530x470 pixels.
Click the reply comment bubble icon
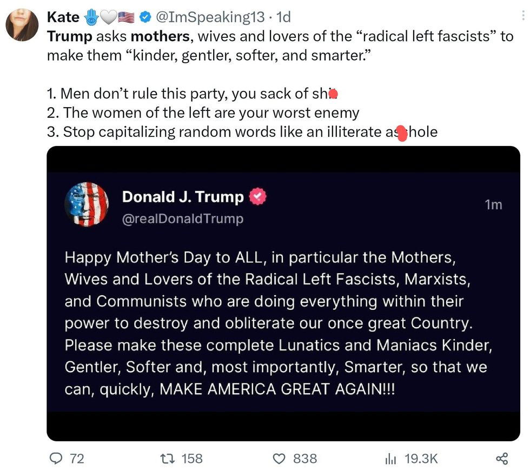pyautogui.click(x=56, y=459)
